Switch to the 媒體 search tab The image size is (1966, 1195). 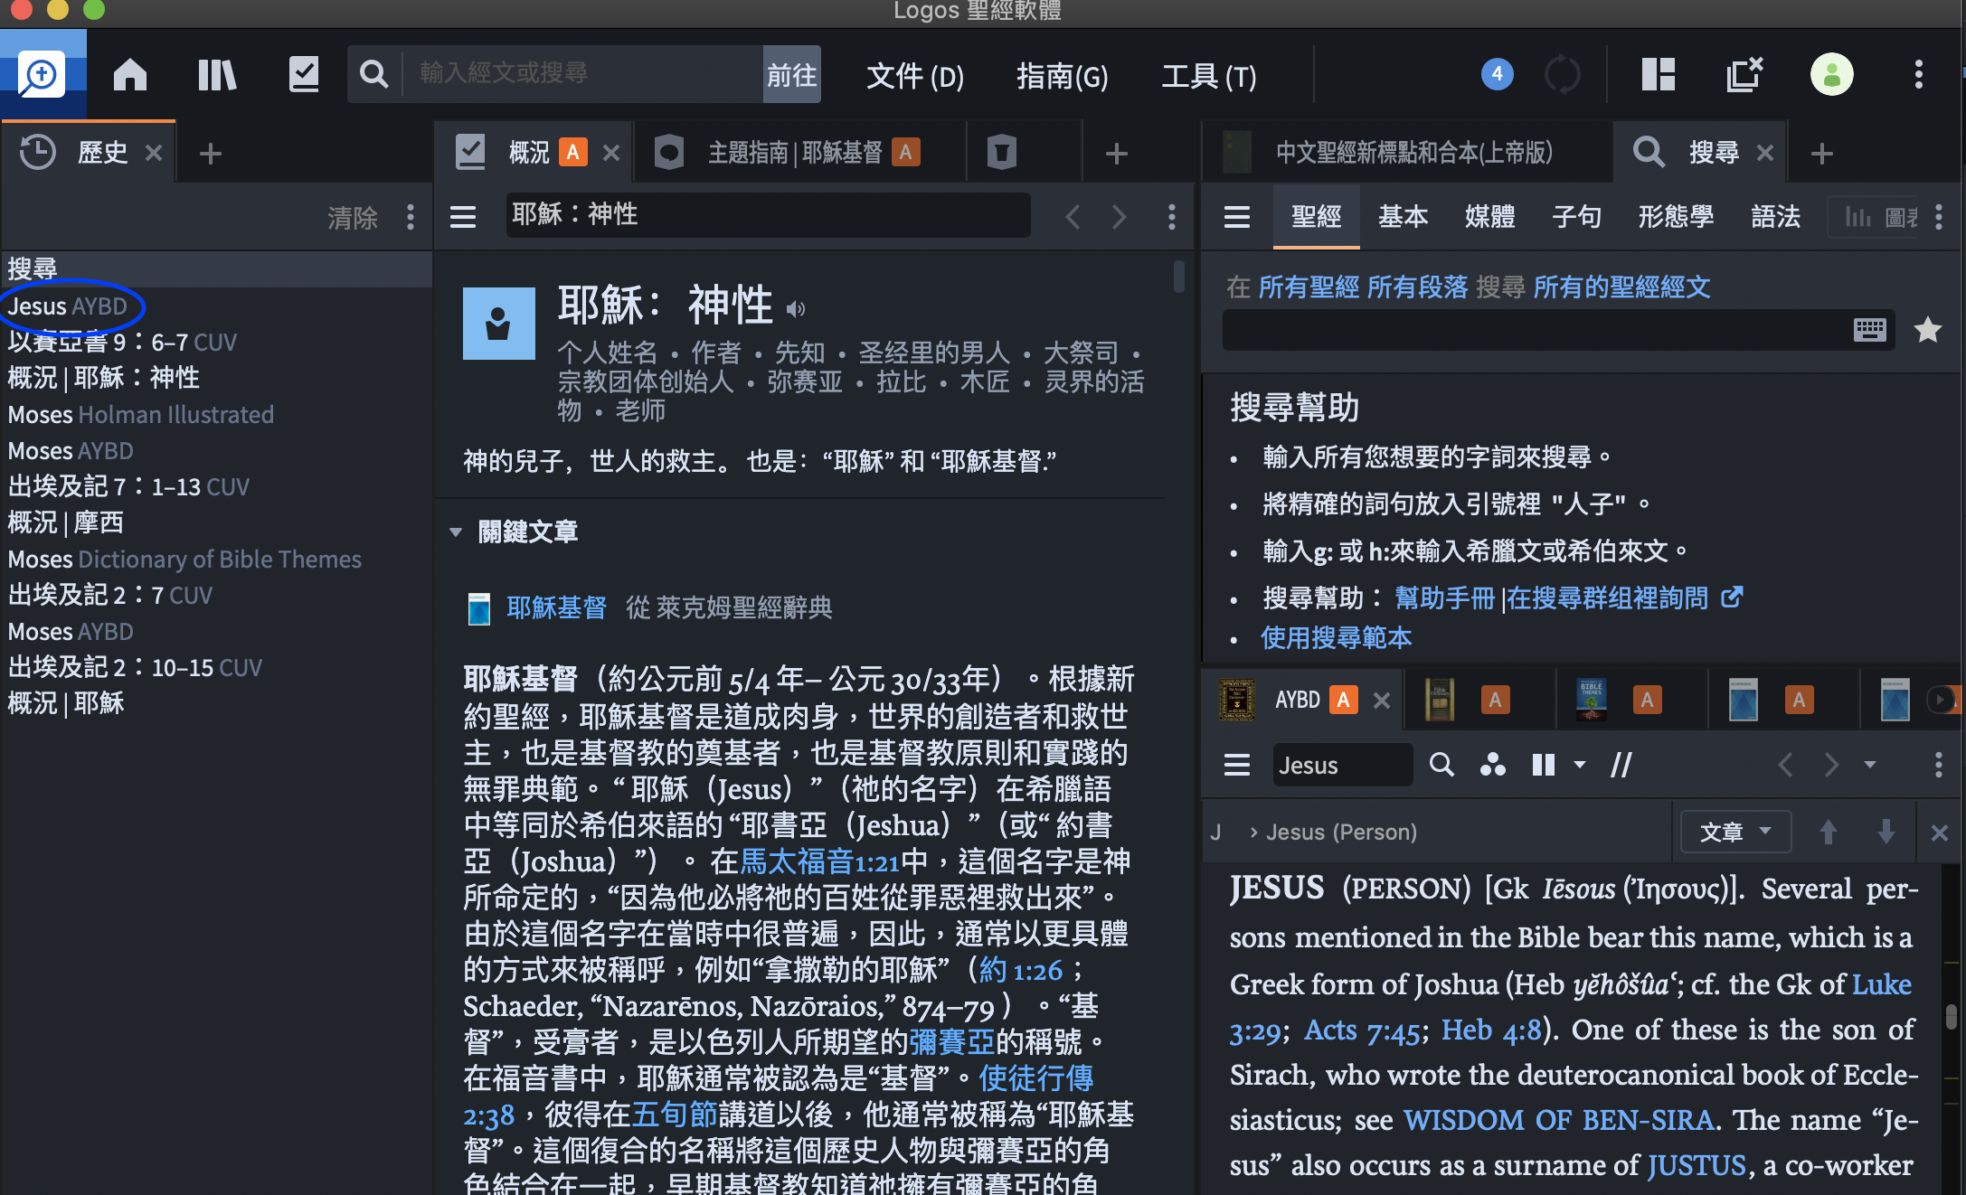pos(1489,217)
